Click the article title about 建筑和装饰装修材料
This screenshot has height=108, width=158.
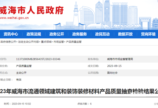click(79, 91)
